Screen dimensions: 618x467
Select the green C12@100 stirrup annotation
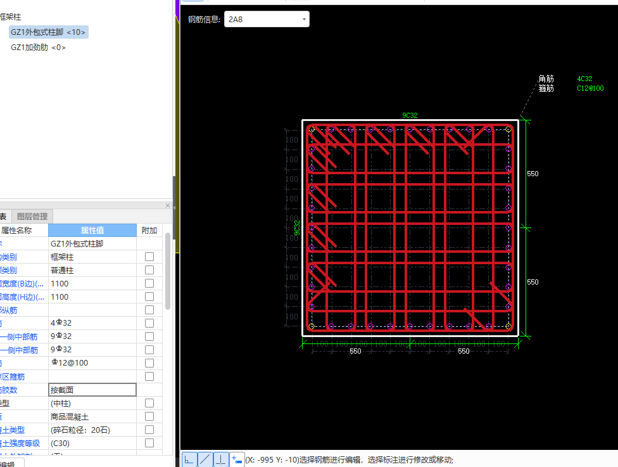590,88
